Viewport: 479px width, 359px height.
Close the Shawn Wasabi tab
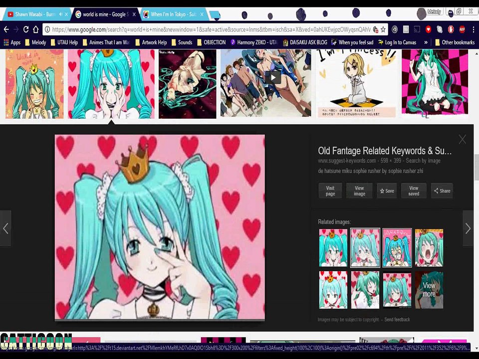pos(66,14)
